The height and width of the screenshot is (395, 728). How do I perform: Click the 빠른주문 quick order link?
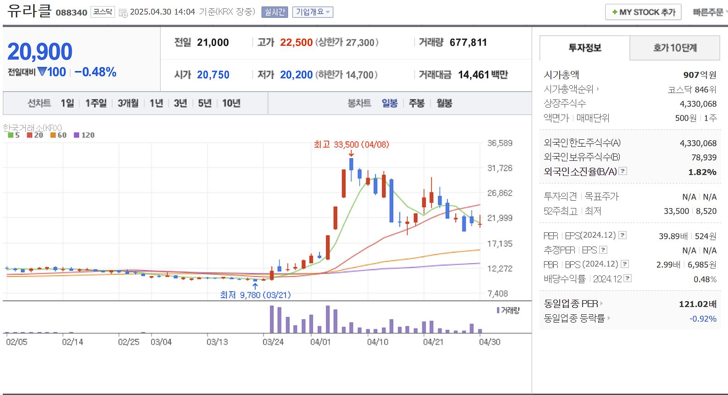coord(708,12)
